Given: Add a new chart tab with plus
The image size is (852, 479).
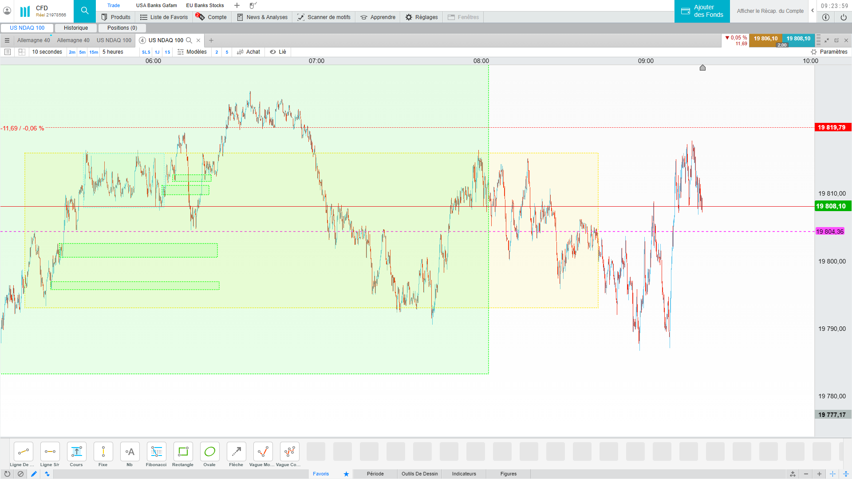Looking at the screenshot, I should (x=211, y=40).
